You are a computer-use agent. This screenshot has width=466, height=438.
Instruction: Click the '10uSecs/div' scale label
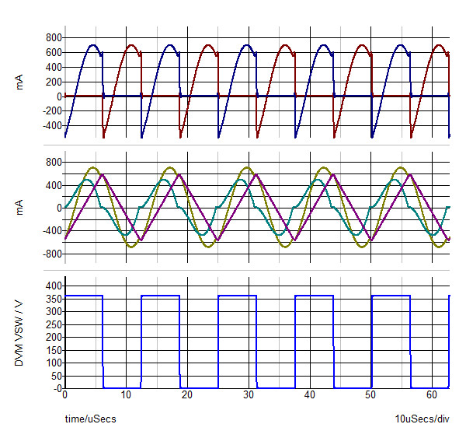coord(422,419)
